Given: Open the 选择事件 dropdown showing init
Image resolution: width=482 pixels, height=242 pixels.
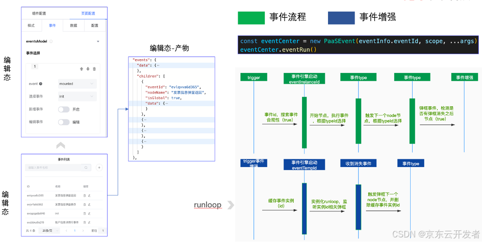Looking at the screenshot, I should tap(77, 96).
